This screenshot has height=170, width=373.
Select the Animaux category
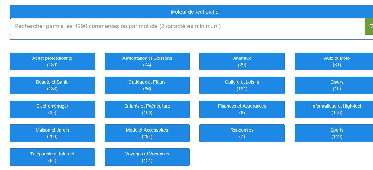coord(242,61)
